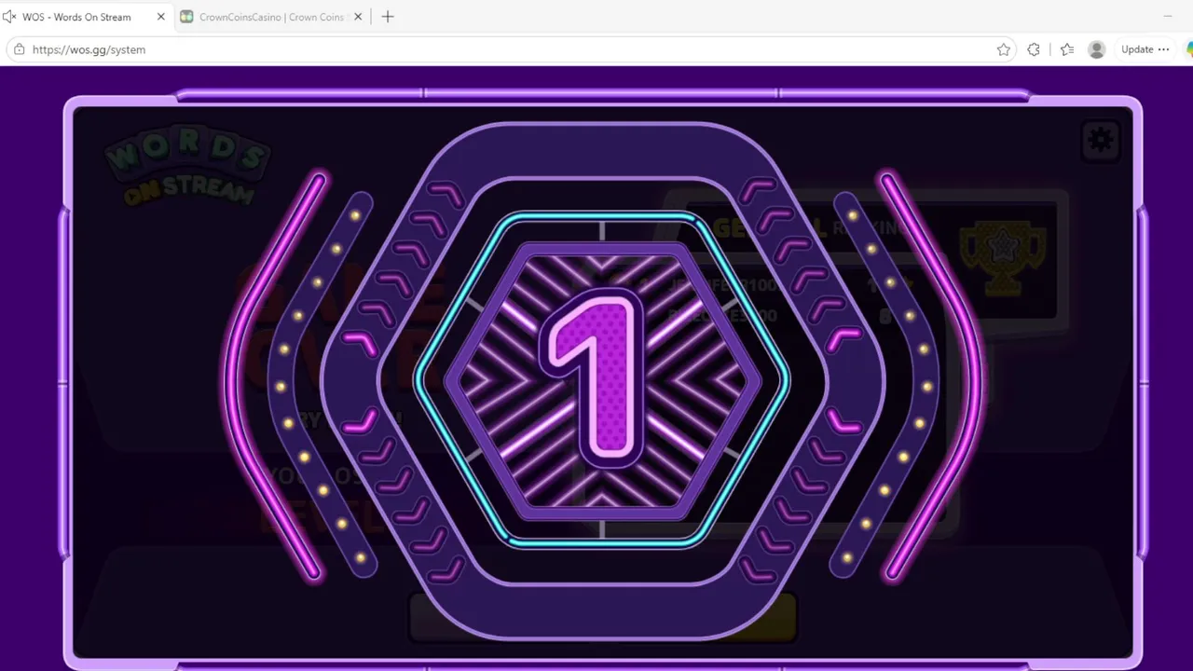Unmute the WOS tab speaker icon
Viewport: 1193px width, 671px height.
(x=9, y=17)
